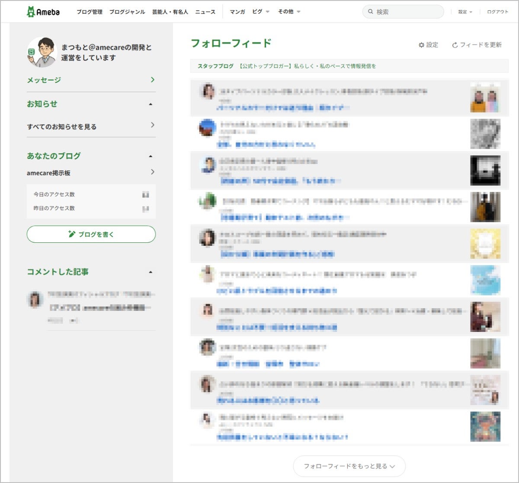Open 芸能人・有名人 menu item
The image size is (519, 483).
point(170,12)
